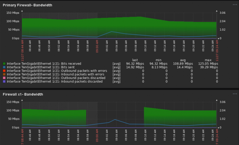Click the 11/27 09:24 AM end time label
Image resolution: width=239 pixels, height=145 pixels.
[217, 51]
